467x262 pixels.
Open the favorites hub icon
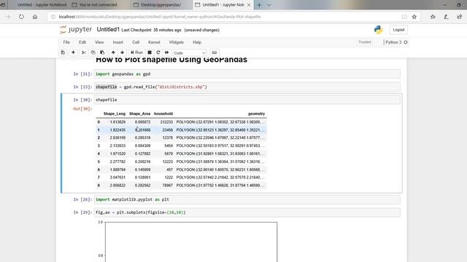coord(433,17)
